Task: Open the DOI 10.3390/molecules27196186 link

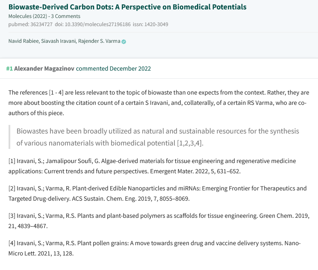Action: click(99, 24)
